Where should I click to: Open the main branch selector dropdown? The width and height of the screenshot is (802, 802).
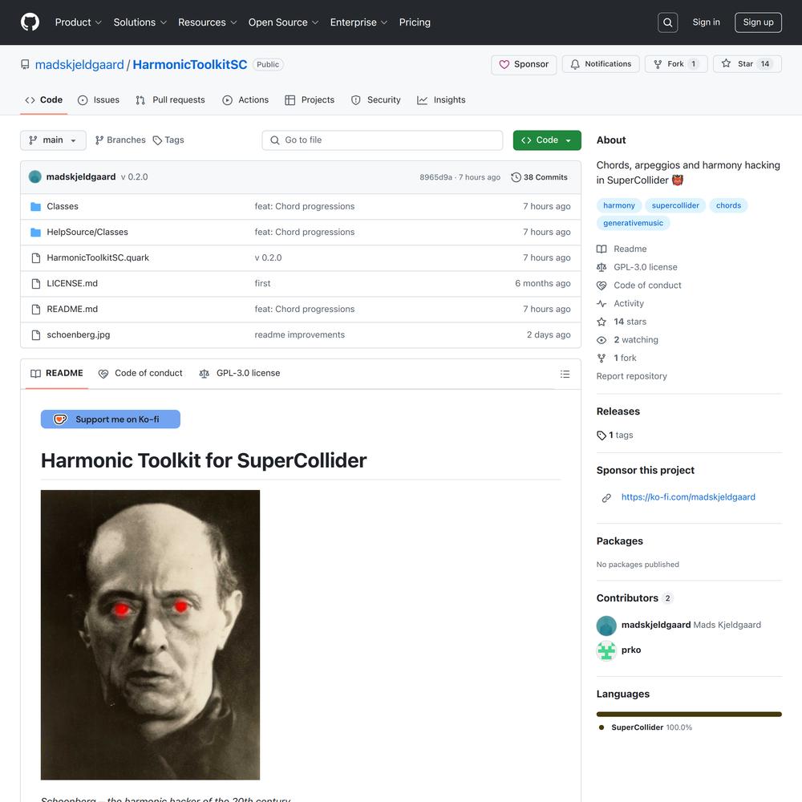53,140
